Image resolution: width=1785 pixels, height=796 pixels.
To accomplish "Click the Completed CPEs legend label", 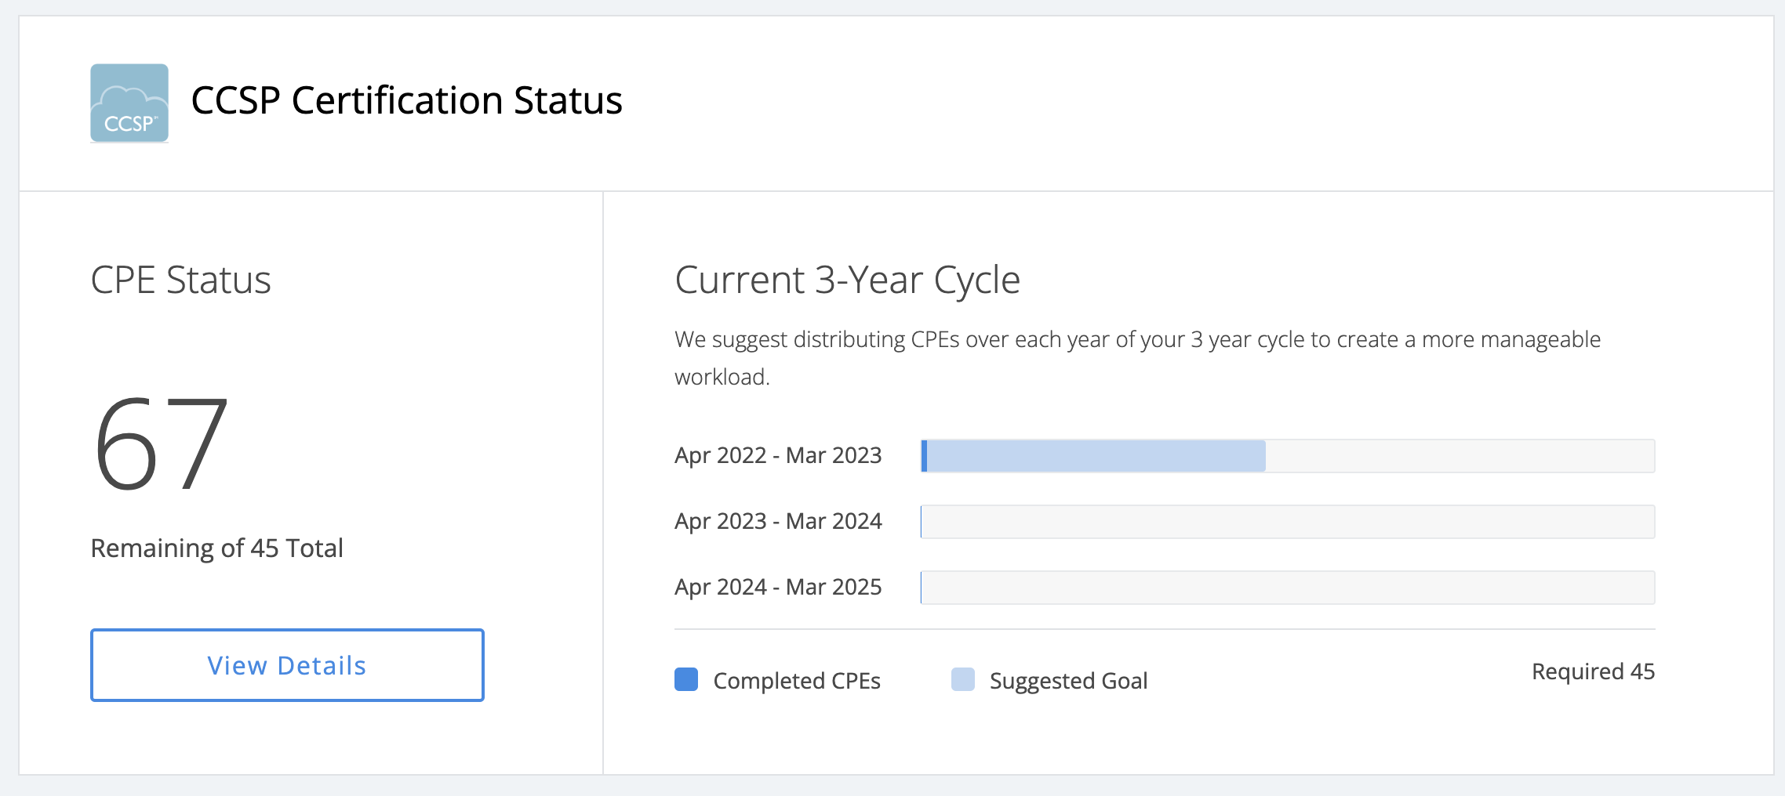I will pyautogui.click(x=797, y=681).
